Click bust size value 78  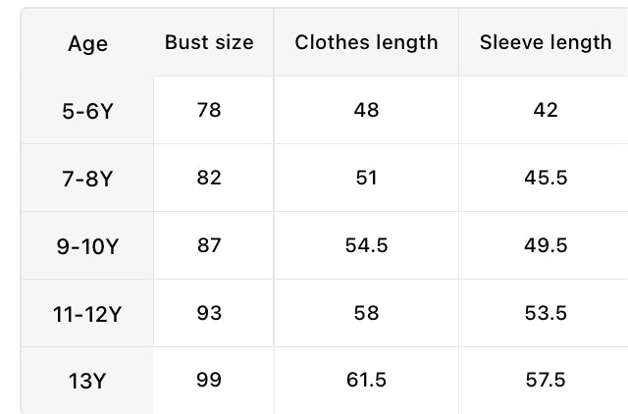pyautogui.click(x=209, y=110)
